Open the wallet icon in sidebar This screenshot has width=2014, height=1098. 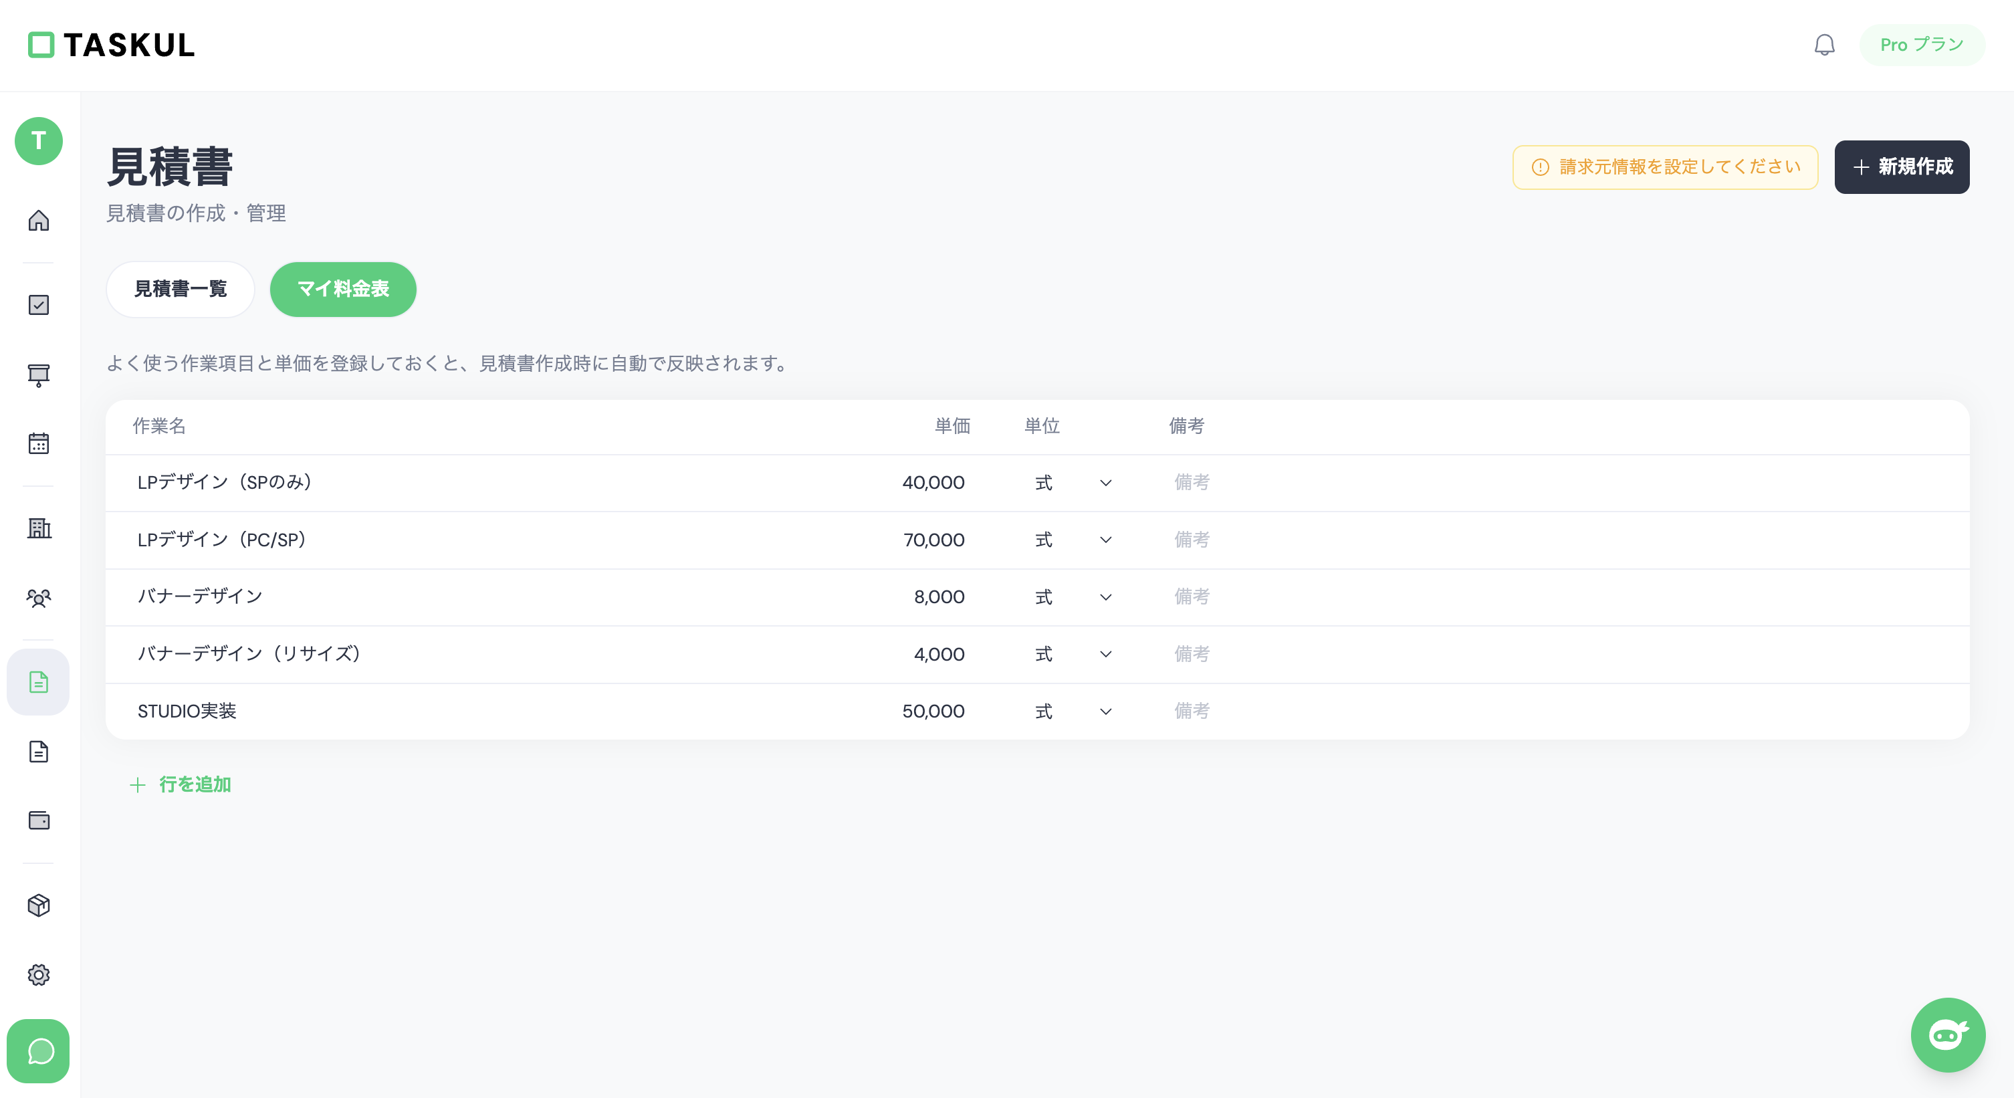pos(38,820)
